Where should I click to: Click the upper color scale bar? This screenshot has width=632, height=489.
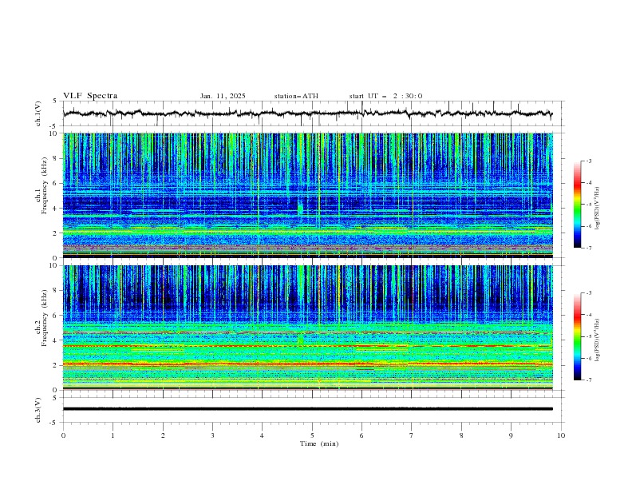577,205
